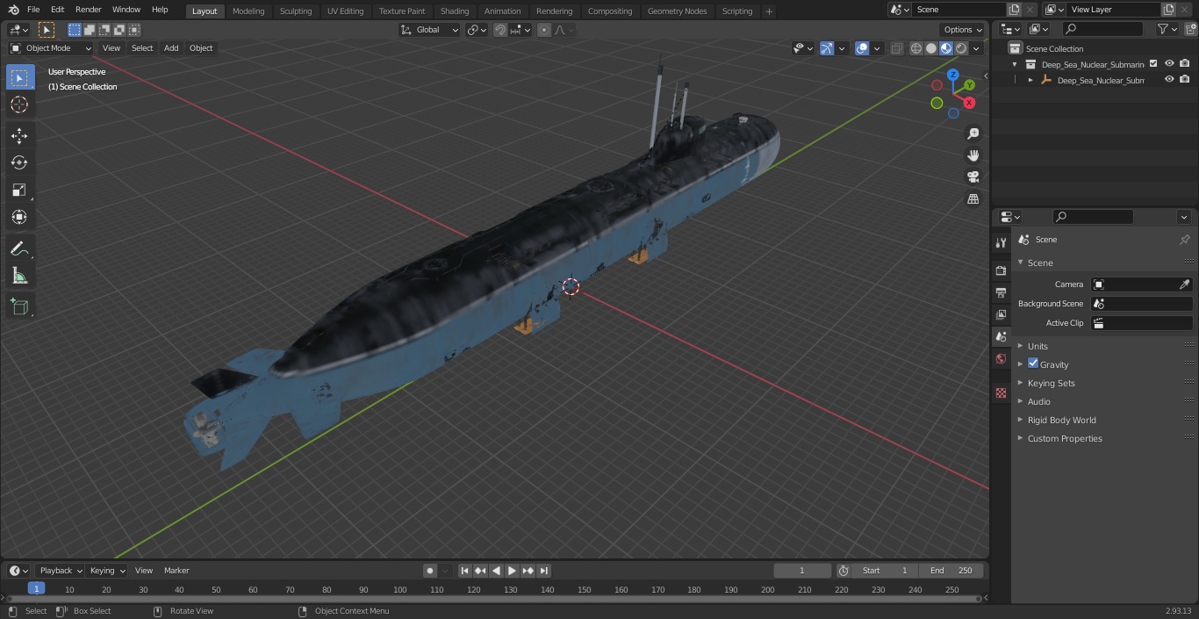1199x619 pixels.
Task: Toggle Show Overlays button
Action: tap(862, 48)
